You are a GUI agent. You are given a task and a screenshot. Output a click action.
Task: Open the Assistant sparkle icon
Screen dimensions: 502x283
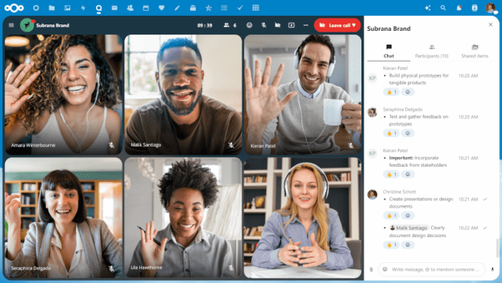427,8
